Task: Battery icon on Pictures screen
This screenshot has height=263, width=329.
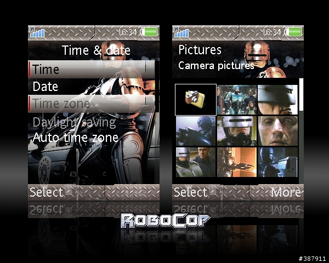Action: pos(294,32)
